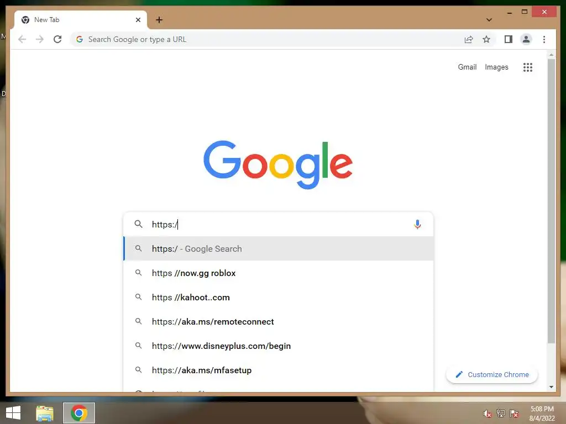Select the New Tab tab
Viewport: 566px width, 424px height.
(x=81, y=20)
